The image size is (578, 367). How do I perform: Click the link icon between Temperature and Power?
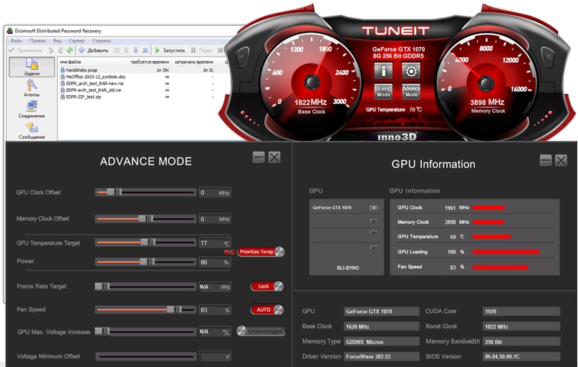click(x=229, y=252)
